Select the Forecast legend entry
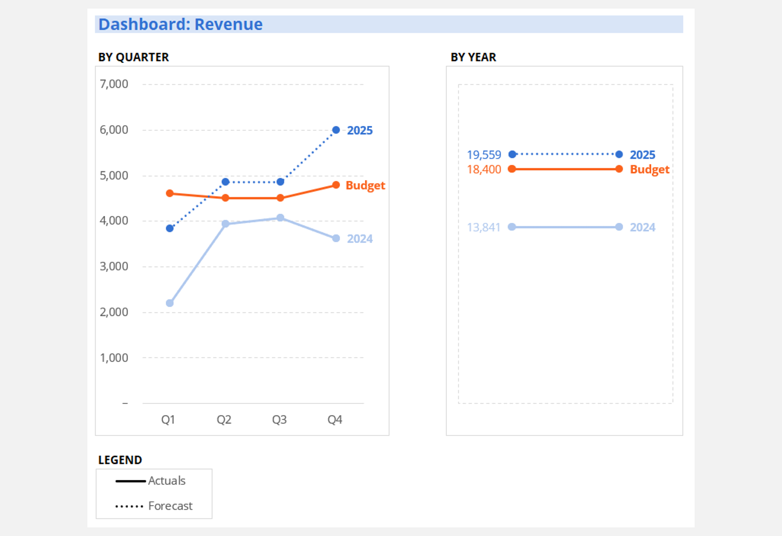782x536 pixels. (x=170, y=506)
